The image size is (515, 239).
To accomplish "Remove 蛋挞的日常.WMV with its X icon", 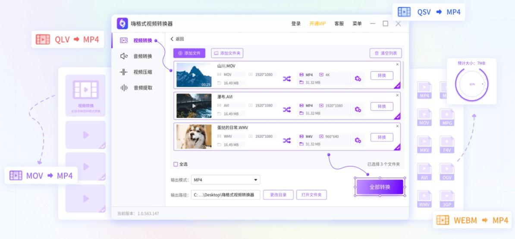I will pyautogui.click(x=397, y=126).
